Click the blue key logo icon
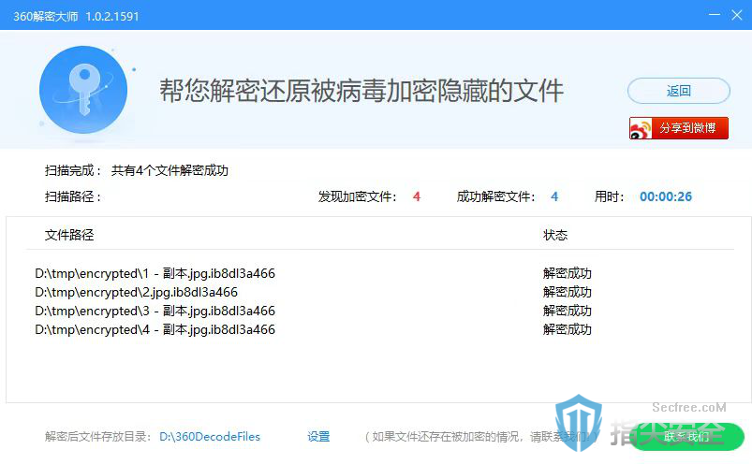The width and height of the screenshot is (752, 464). pyautogui.click(x=83, y=90)
